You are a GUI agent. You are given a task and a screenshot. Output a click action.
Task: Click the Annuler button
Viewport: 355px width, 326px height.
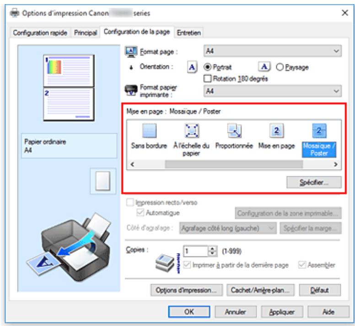[236, 312]
